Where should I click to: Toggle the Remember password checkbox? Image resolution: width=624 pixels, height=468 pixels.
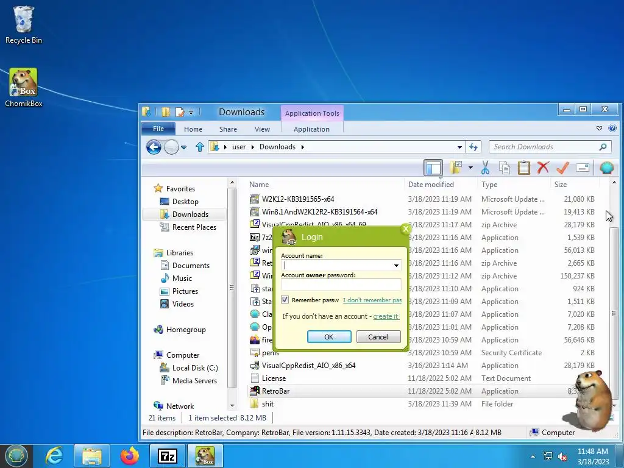point(285,300)
